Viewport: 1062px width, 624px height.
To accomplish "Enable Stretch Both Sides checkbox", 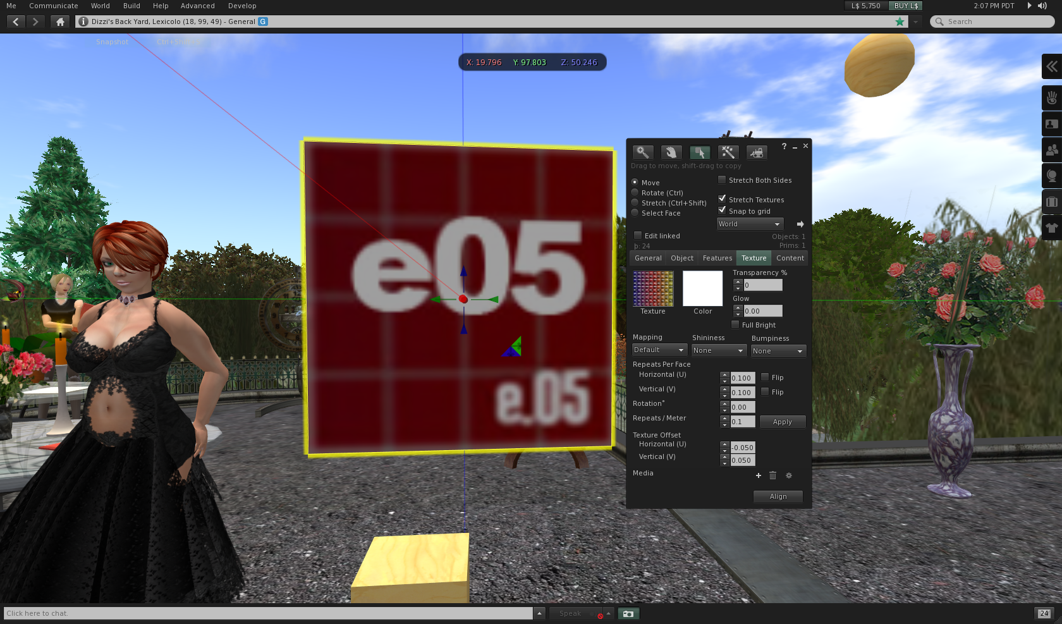I will 722,180.
